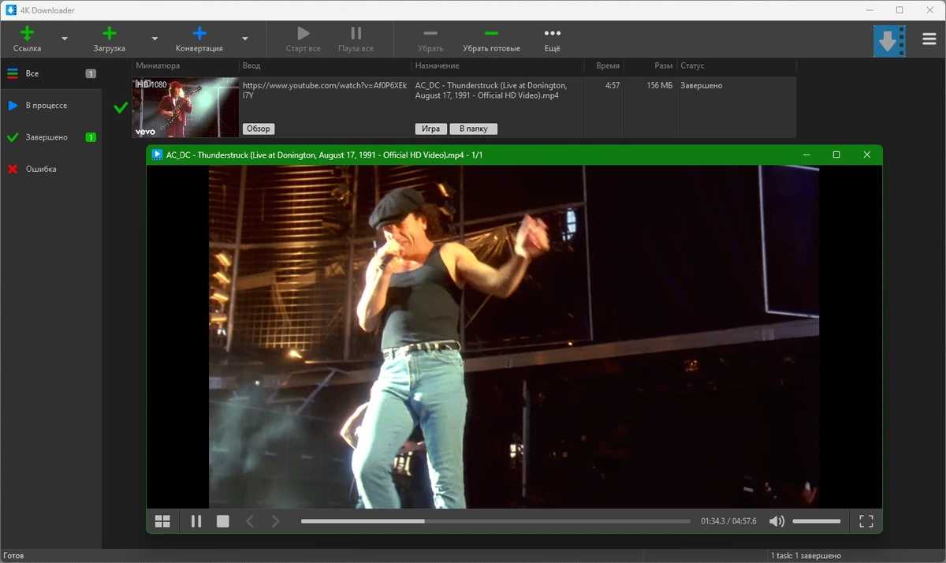Click the green plus Ссылка toolbar button
Viewport: 946px width, 563px height.
[x=28, y=39]
